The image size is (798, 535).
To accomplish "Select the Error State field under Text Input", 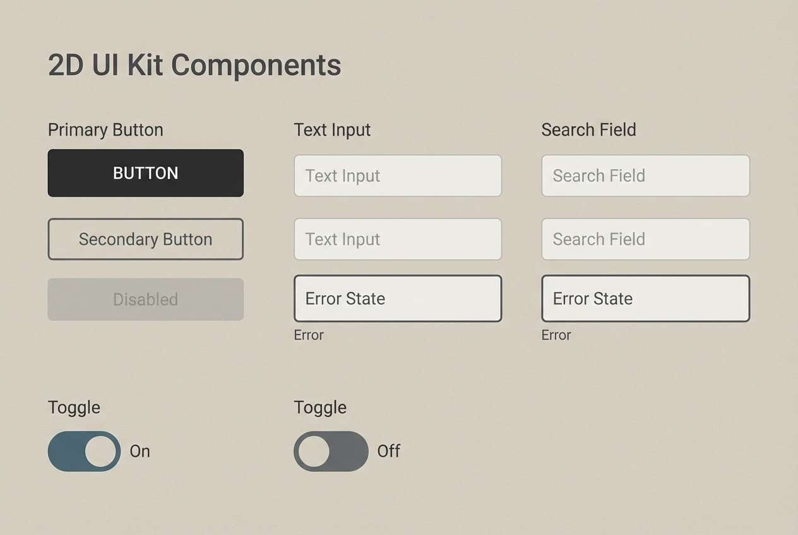I will coord(398,298).
